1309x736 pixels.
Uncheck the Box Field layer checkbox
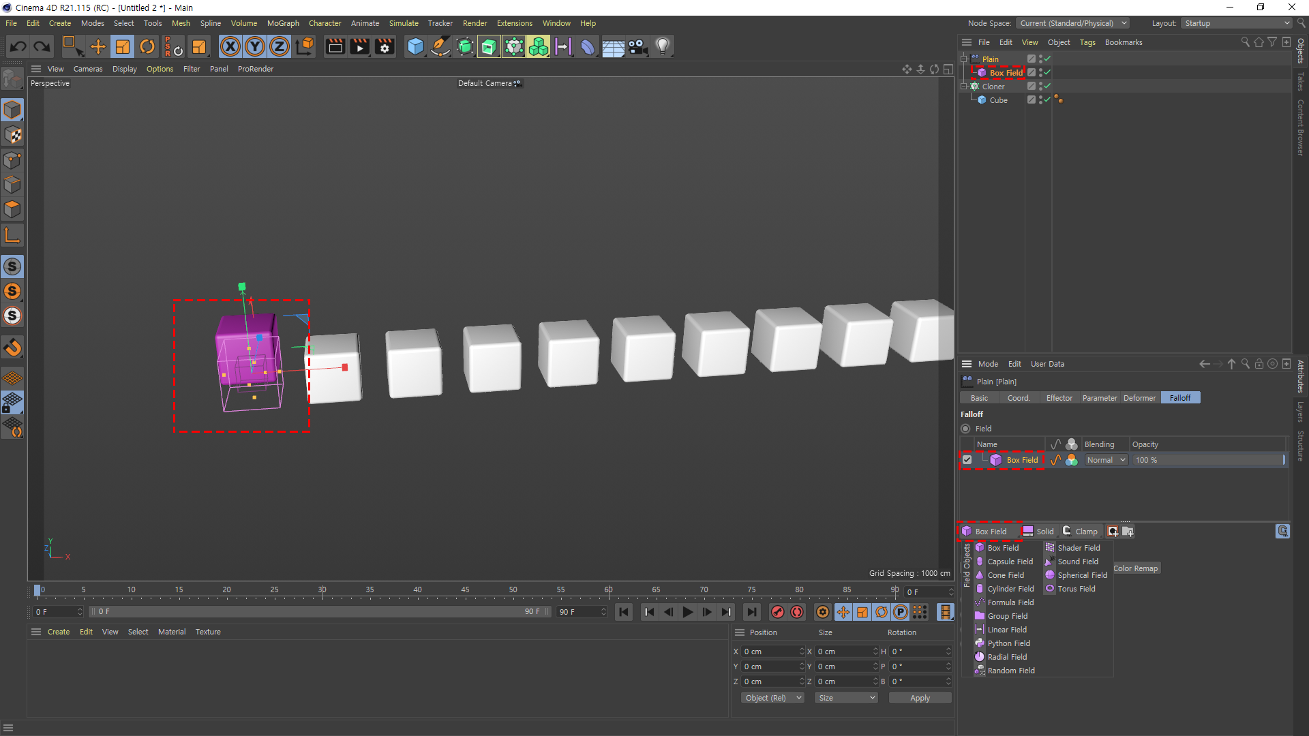pyautogui.click(x=967, y=460)
